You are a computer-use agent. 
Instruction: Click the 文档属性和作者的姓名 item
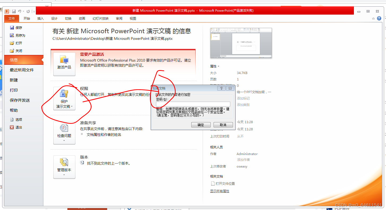tap(104, 135)
